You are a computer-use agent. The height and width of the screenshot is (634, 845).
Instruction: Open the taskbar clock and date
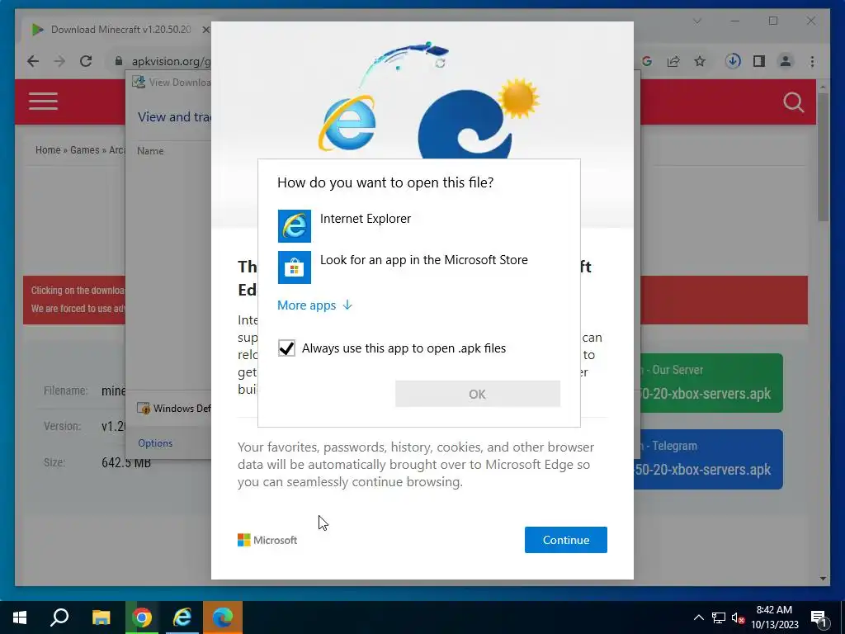click(x=774, y=617)
